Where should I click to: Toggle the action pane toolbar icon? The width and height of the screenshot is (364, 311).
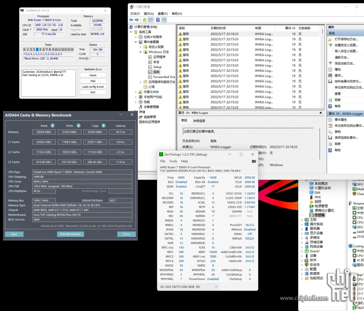tap(164, 20)
